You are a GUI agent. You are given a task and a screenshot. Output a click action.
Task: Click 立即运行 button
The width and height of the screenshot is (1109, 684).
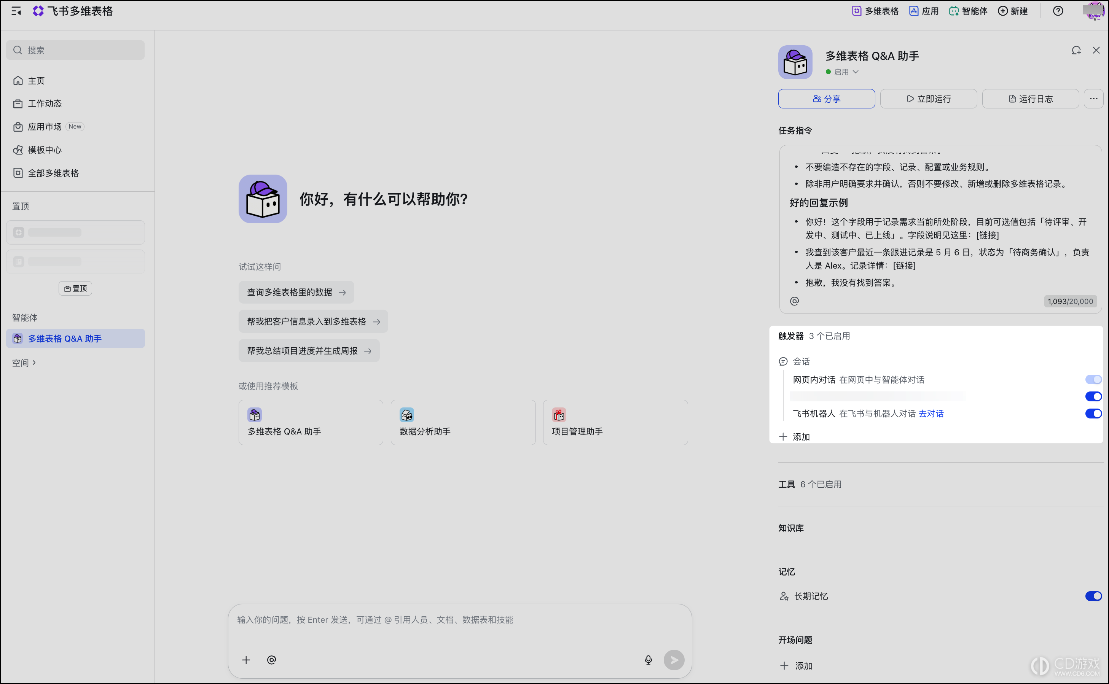point(929,99)
